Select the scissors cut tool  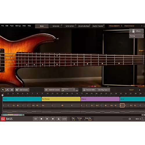(12, 90)
